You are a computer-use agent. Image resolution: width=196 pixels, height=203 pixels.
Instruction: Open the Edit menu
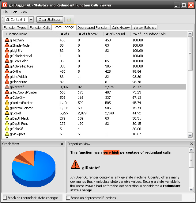tap(14, 12)
